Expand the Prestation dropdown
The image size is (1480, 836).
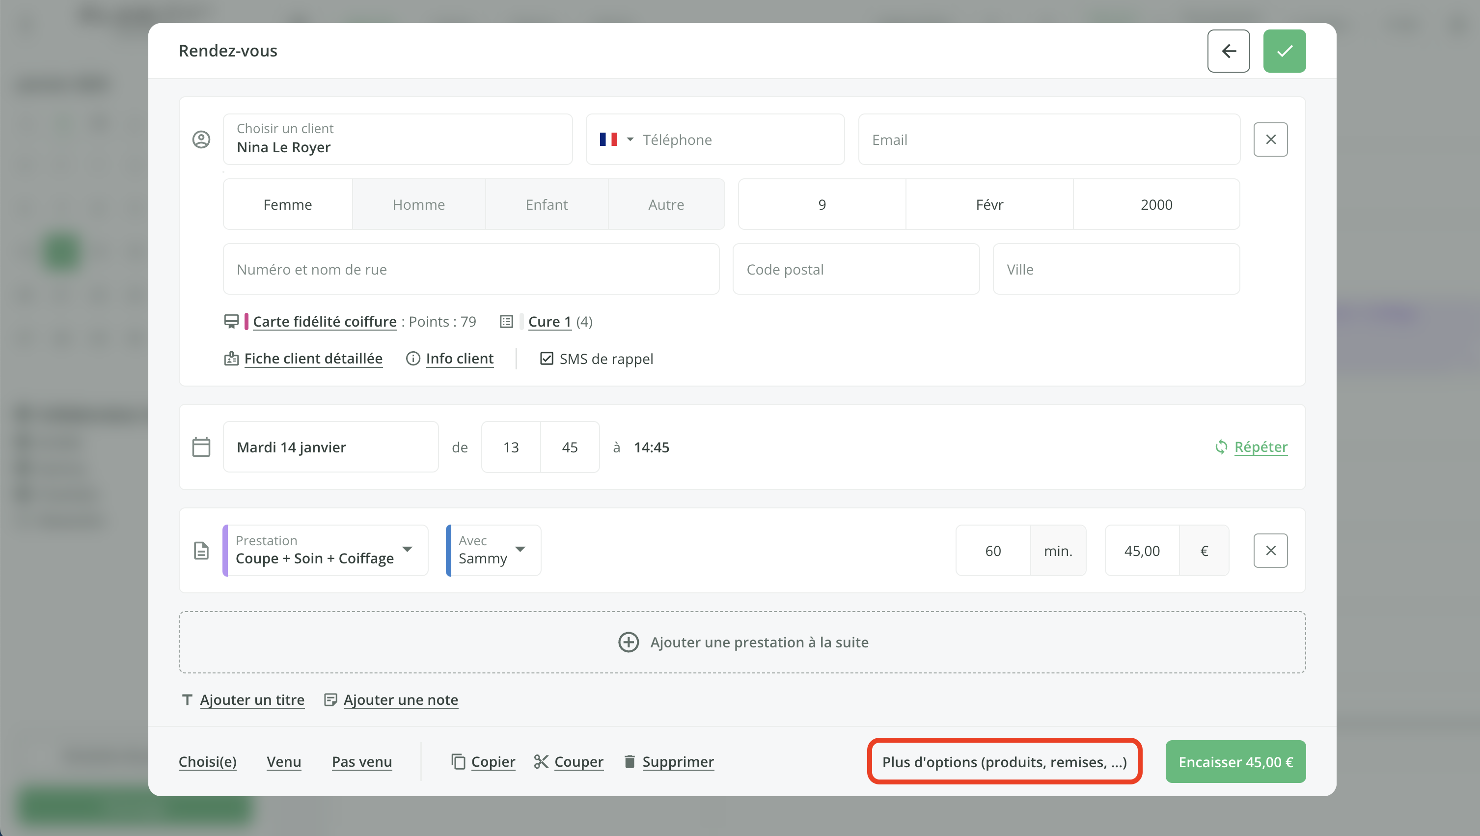pos(408,549)
